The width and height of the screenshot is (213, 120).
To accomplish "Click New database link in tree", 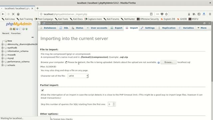I will click(x=10, y=41).
